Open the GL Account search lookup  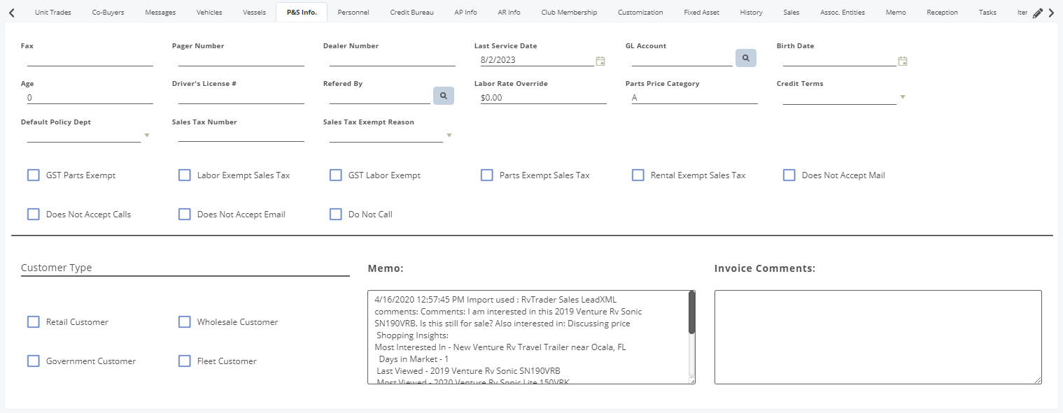click(745, 58)
